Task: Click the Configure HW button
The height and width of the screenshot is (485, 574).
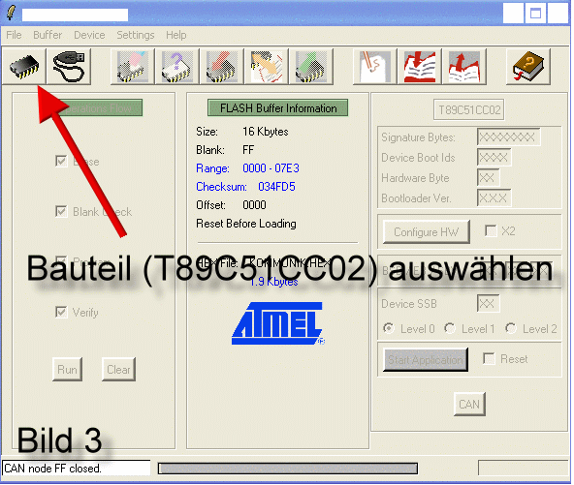Action: point(426,231)
